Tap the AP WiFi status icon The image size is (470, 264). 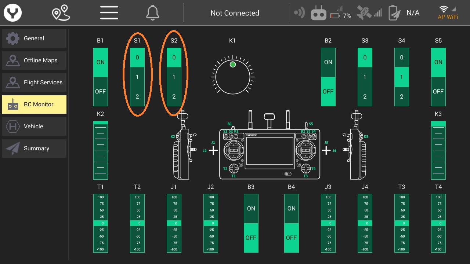pos(447,12)
